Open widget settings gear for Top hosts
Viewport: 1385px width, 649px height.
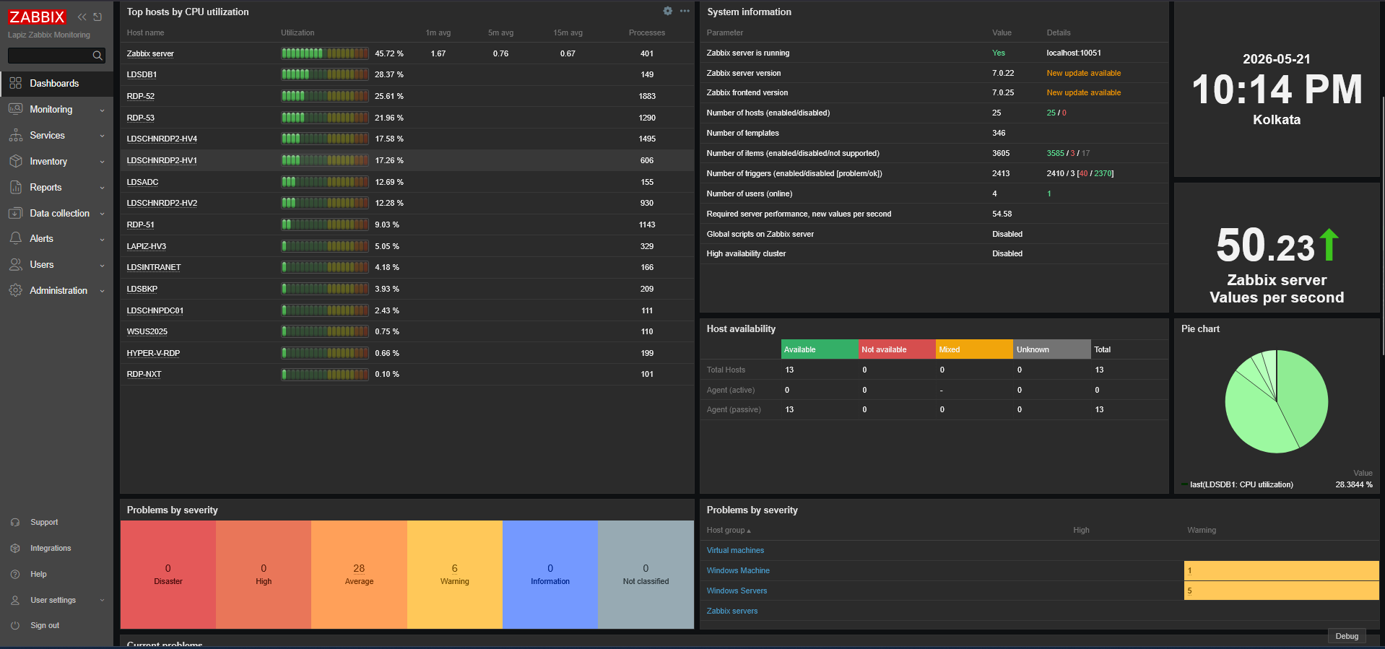tap(668, 11)
